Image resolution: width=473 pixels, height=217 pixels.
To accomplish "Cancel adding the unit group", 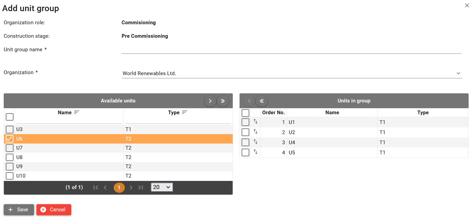I will (x=54, y=210).
